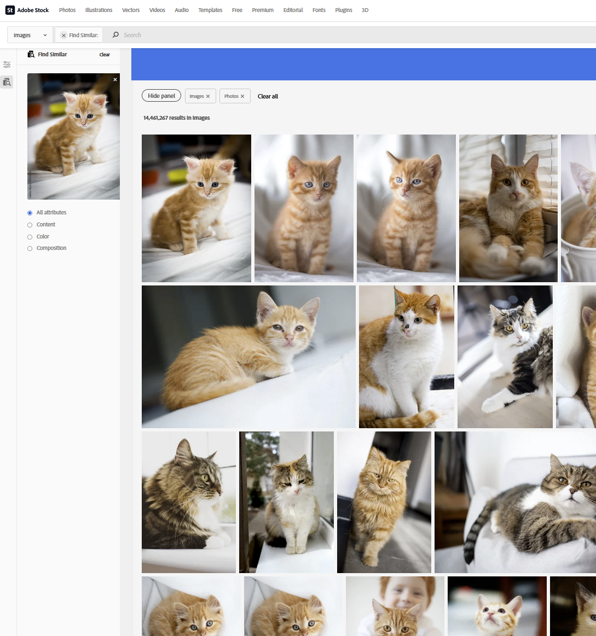Select the Composition similarity option
The image size is (596, 636).
click(29, 248)
